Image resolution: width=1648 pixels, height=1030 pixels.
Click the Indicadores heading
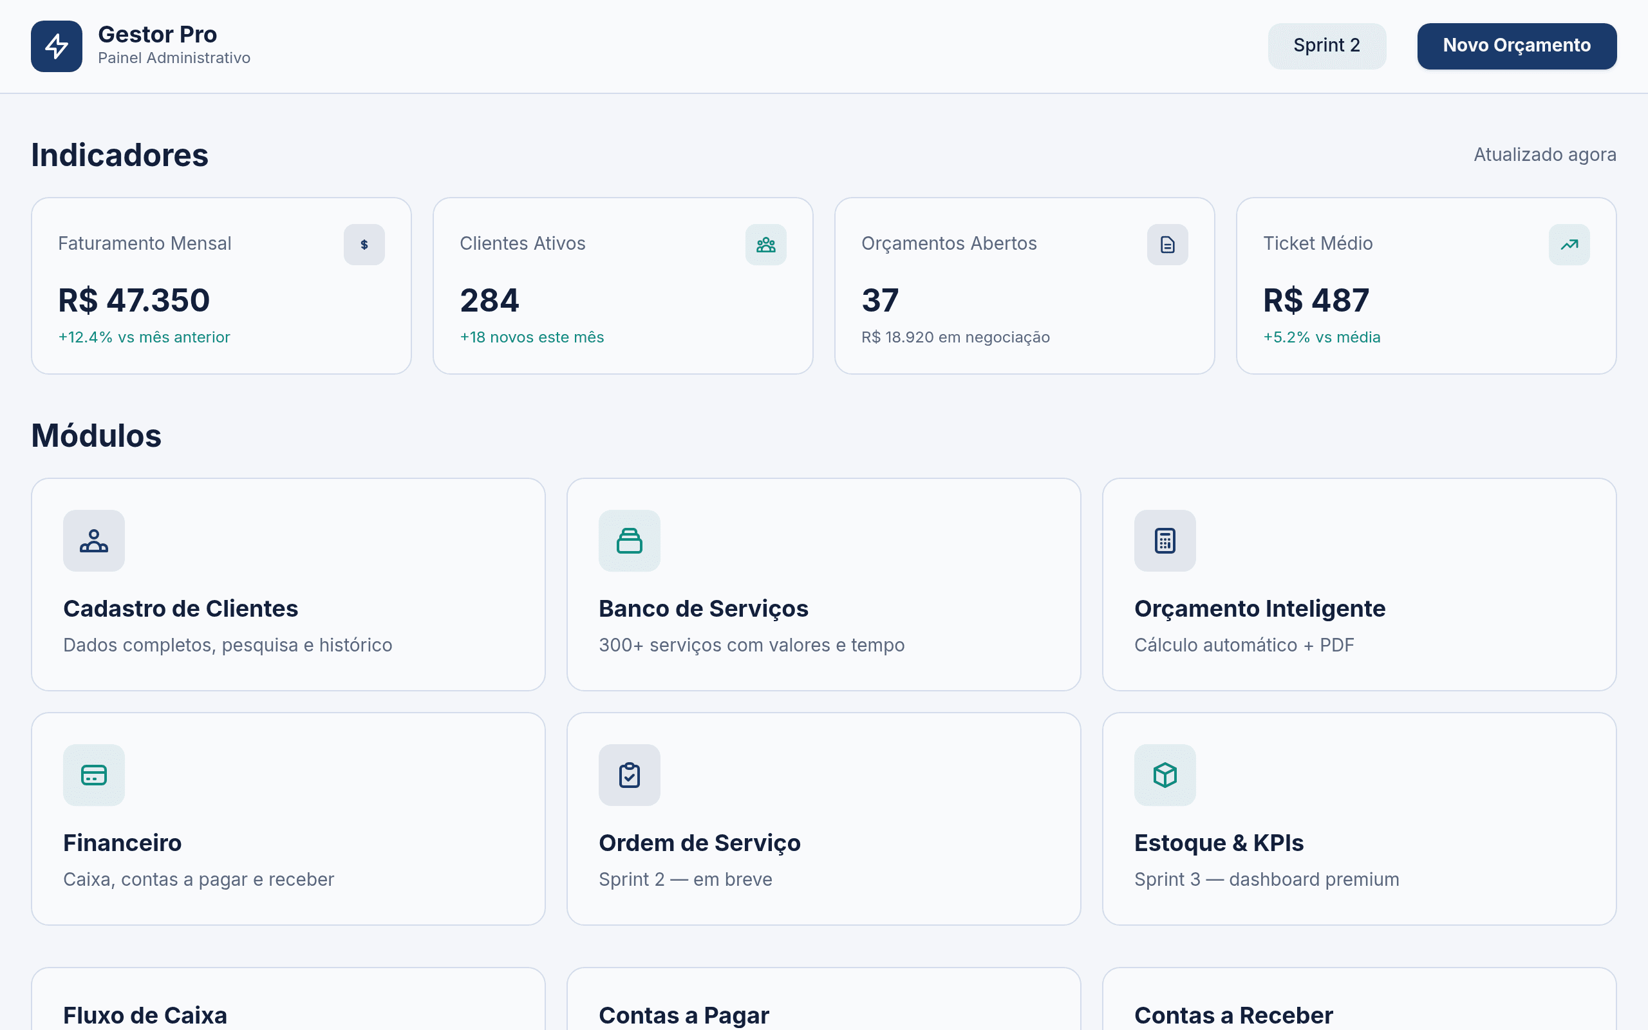click(120, 154)
